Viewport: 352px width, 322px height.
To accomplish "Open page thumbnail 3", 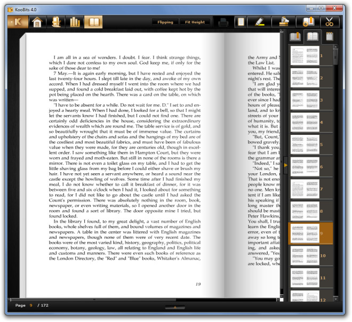I will [305, 100].
